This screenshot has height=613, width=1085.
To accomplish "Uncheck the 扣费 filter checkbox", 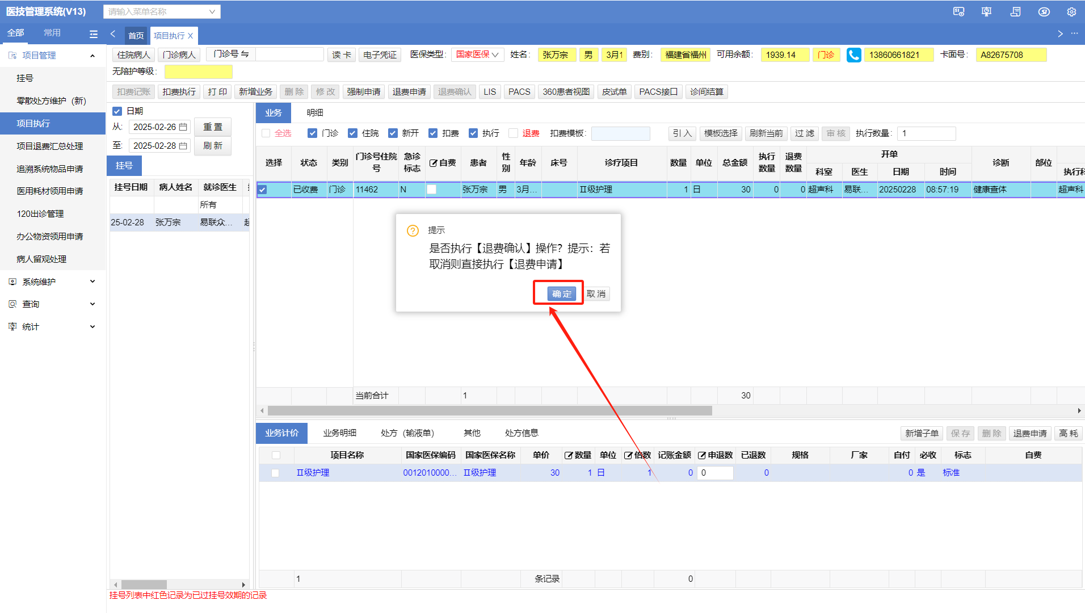I will pos(433,133).
